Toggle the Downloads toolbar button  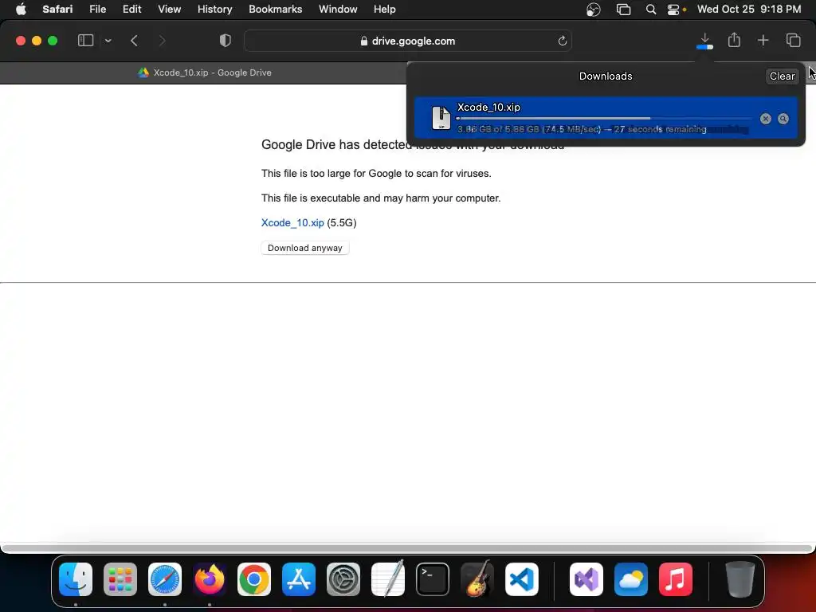tap(704, 41)
